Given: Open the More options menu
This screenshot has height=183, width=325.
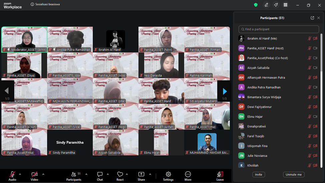Looking at the screenshot, I should pyautogui.click(x=188, y=176).
